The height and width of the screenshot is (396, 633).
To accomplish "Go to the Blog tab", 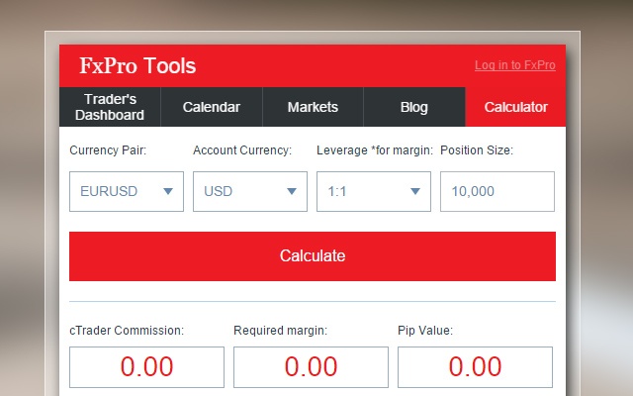I will [x=414, y=107].
